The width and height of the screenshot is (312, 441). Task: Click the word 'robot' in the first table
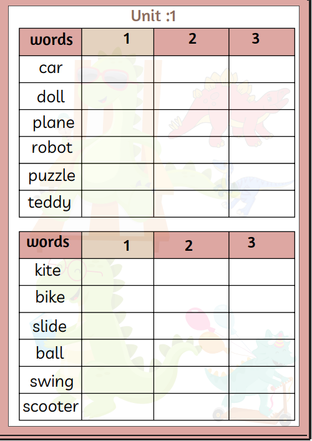click(52, 147)
